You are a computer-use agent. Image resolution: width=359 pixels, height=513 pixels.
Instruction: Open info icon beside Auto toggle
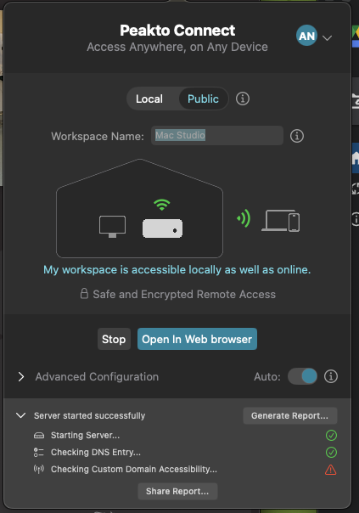331,376
